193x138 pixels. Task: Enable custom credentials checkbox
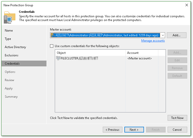[x=52, y=46]
